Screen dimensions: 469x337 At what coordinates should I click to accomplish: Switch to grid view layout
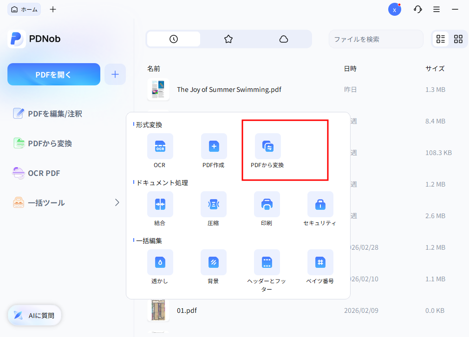[458, 39]
